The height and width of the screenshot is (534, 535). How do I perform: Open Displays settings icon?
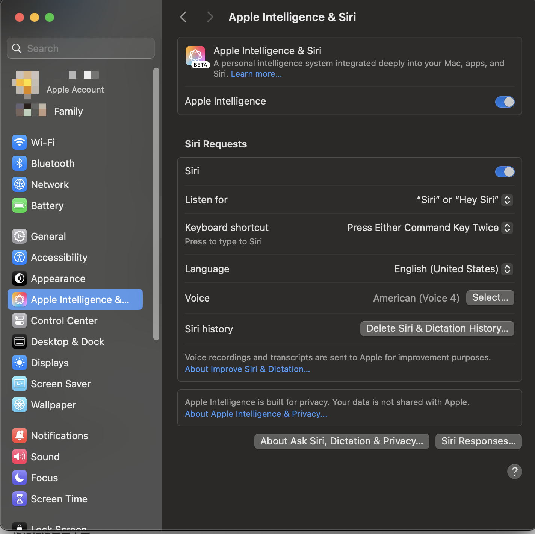(x=20, y=363)
